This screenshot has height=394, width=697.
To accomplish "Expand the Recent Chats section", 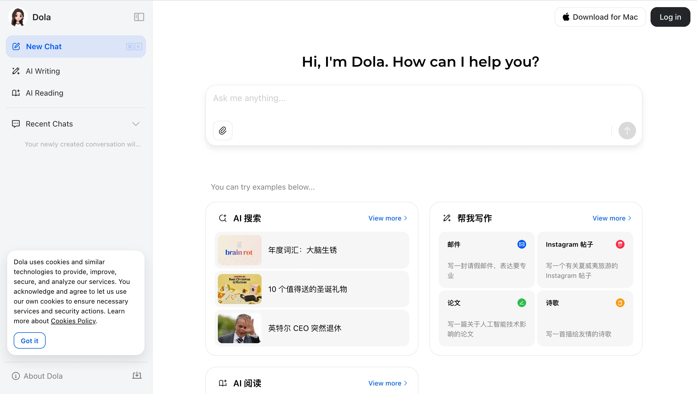I will (136, 124).
